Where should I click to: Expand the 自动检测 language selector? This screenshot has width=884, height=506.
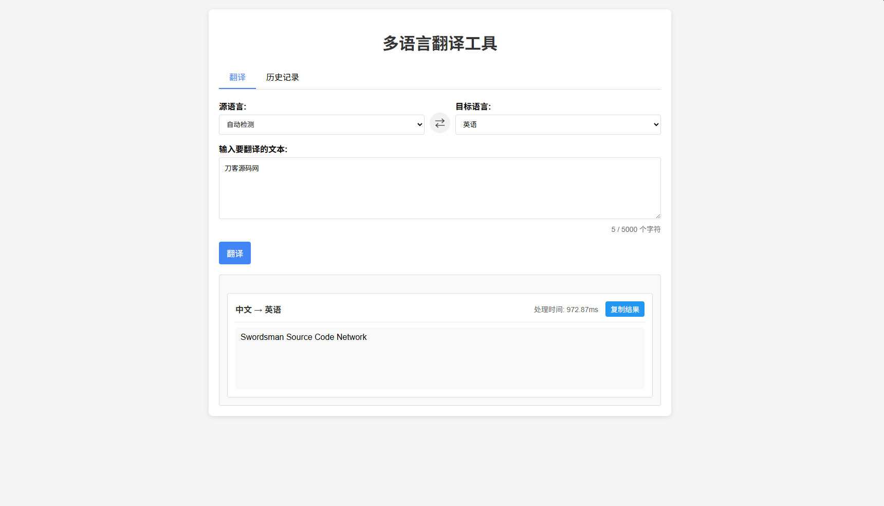(x=321, y=124)
